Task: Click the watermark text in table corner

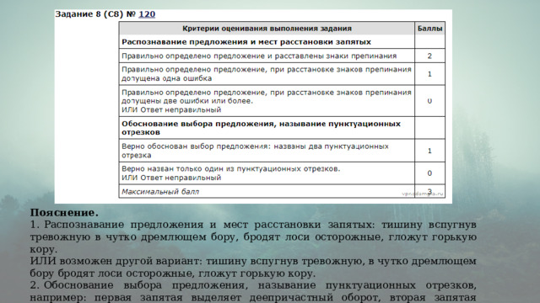Action: 423,194
